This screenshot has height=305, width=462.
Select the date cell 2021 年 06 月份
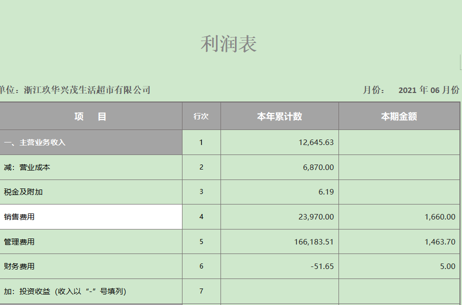428,90
